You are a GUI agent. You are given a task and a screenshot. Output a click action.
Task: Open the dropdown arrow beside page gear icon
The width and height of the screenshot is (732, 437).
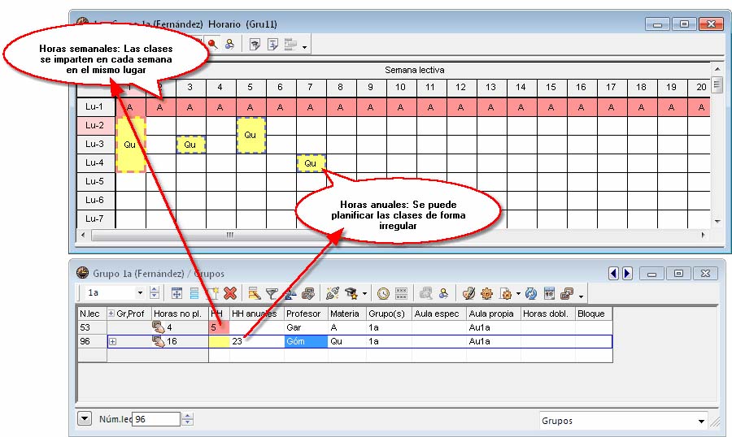[x=518, y=294]
